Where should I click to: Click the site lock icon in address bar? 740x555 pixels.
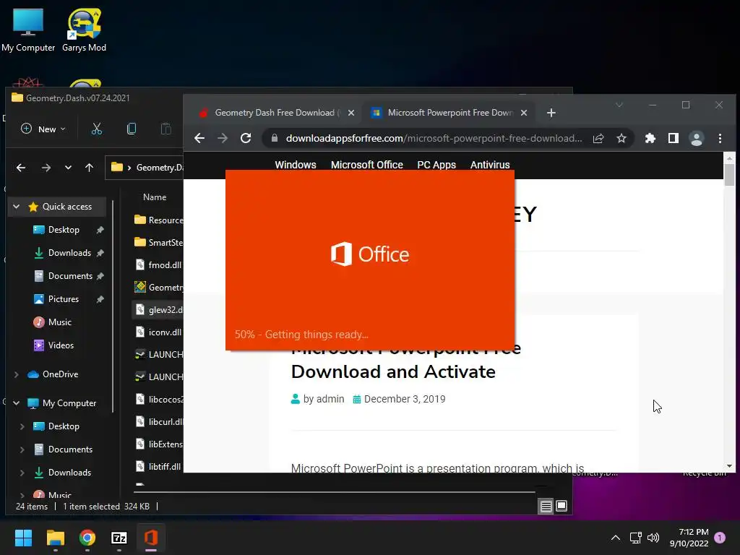point(274,138)
